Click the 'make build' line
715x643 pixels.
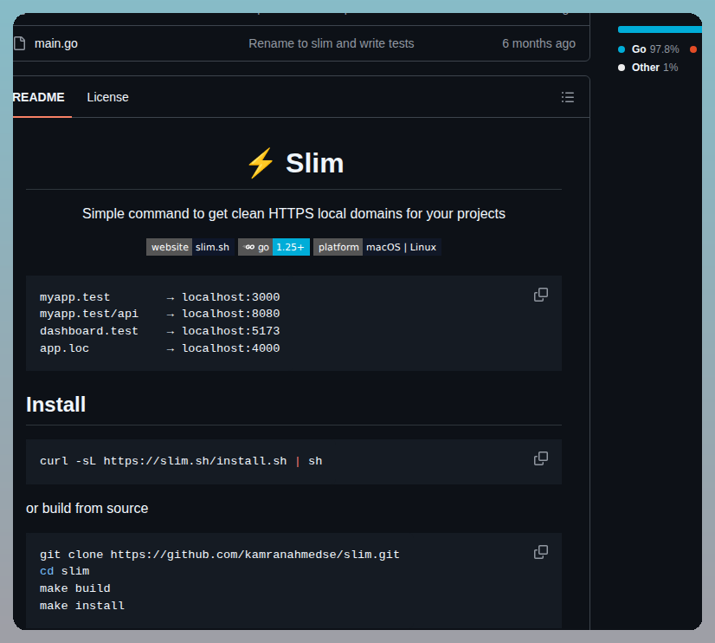(x=74, y=588)
